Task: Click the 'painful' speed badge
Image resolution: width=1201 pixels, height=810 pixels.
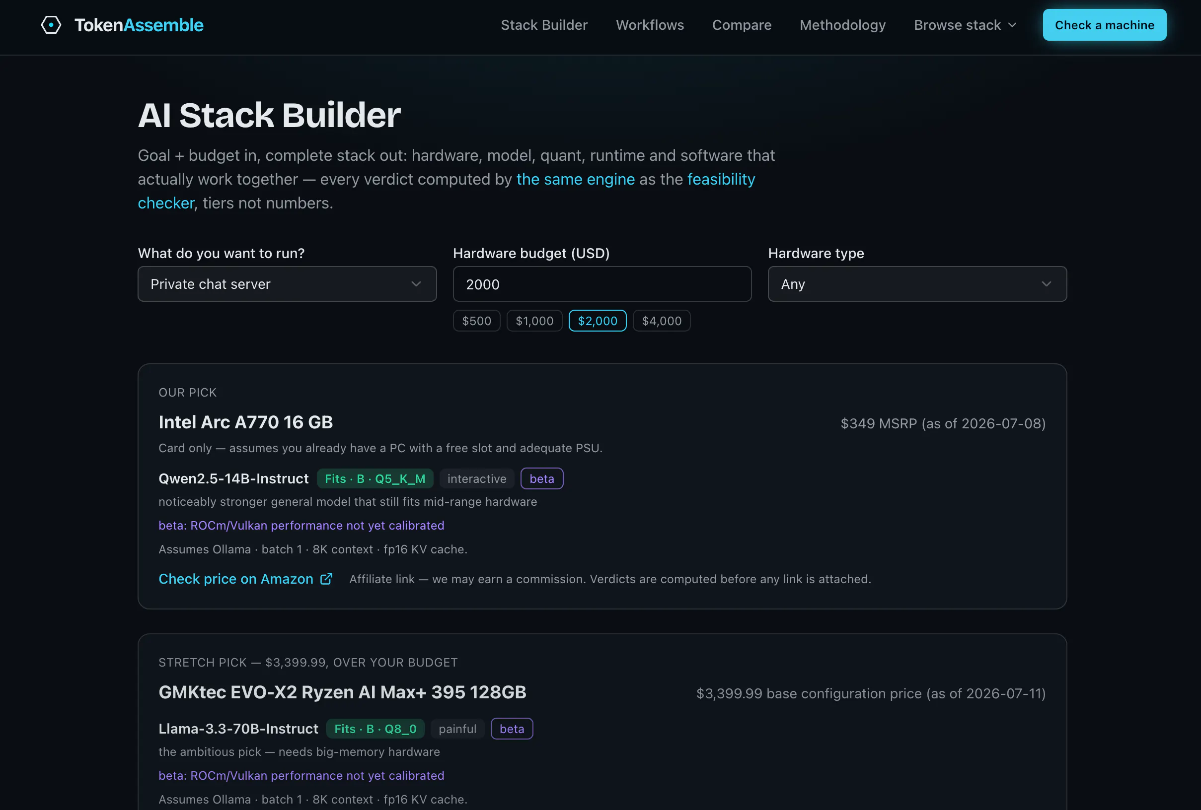Action: (x=457, y=729)
